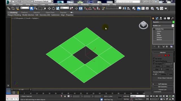Open the Select by Name dialog
This screenshot has height=101, width=181.
pyautogui.click(x=36, y=8)
